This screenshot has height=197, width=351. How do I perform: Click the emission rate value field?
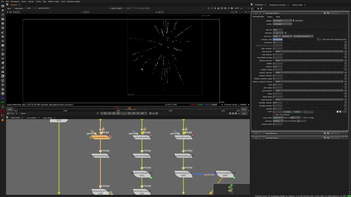(278, 39)
